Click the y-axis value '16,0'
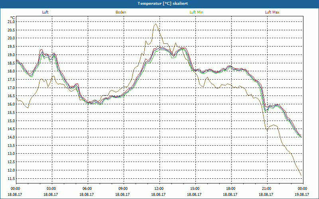The image size is (319, 199). pyautogui.click(x=12, y=104)
